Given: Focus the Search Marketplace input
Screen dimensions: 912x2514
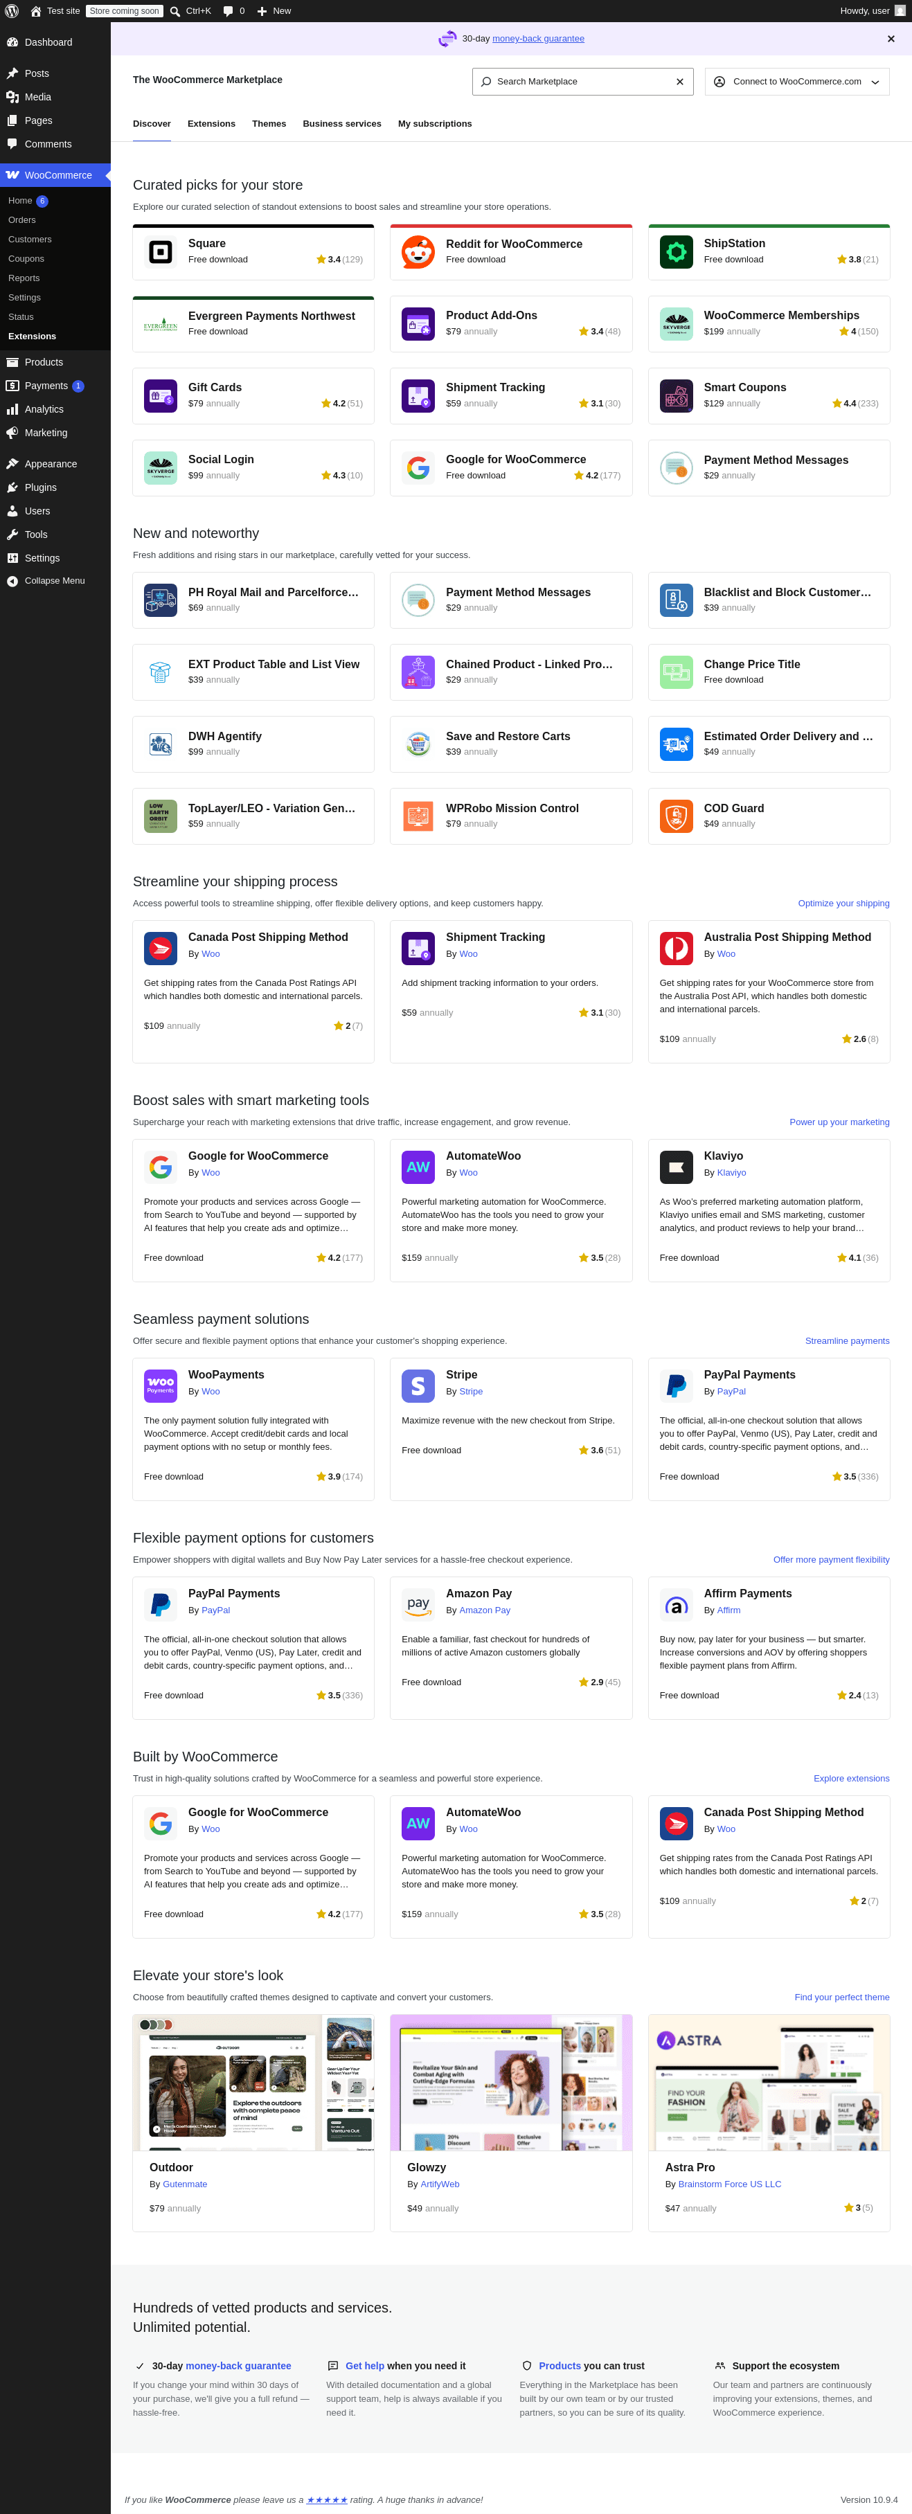Looking at the screenshot, I should [576, 82].
